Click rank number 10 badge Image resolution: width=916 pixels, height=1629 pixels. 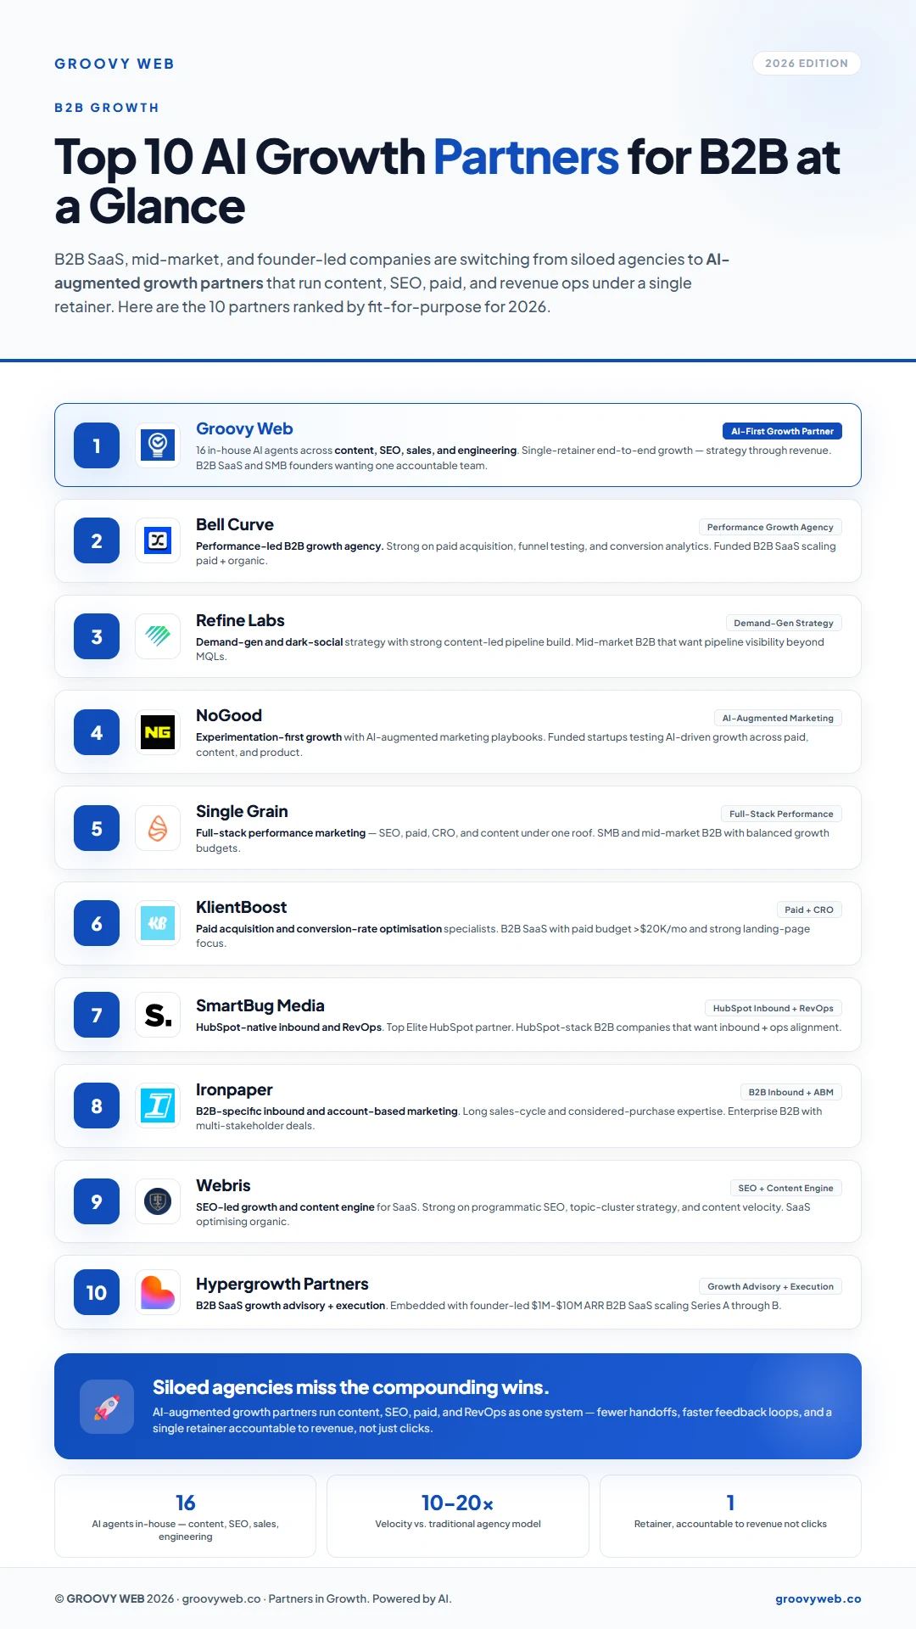(x=97, y=1292)
